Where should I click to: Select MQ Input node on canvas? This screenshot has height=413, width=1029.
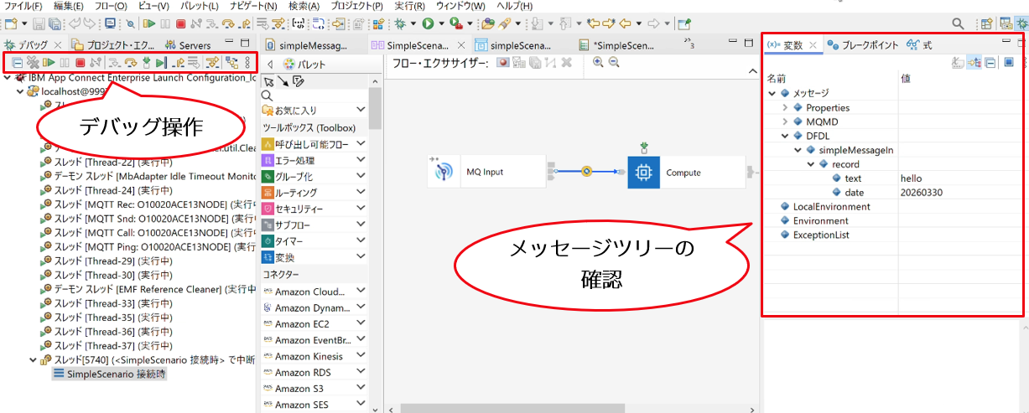486,172
